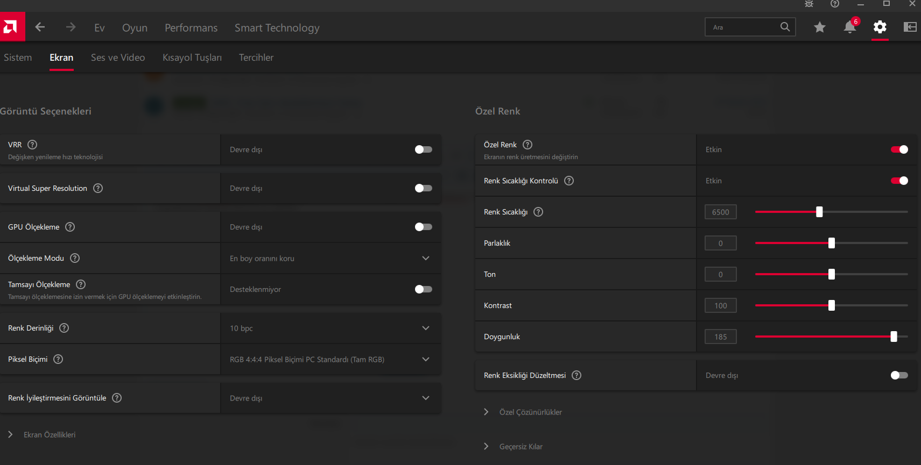This screenshot has height=465, width=921.
Task: Go to the Performans section
Action: [191, 28]
